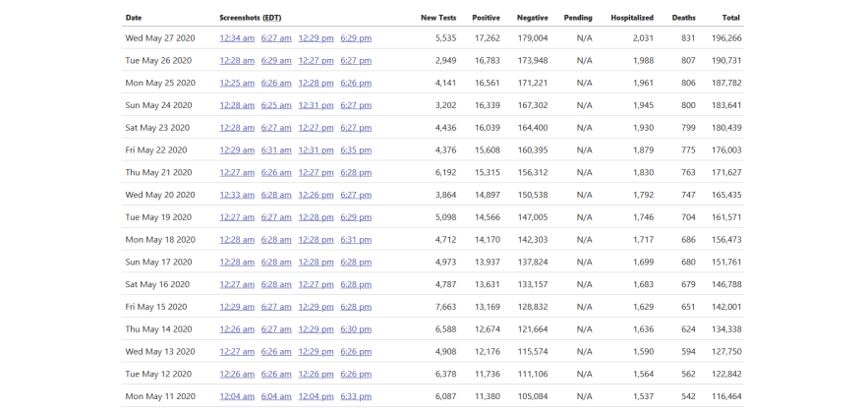The image size is (865, 414).
Task: Click the New Tests column header
Action: (437, 18)
